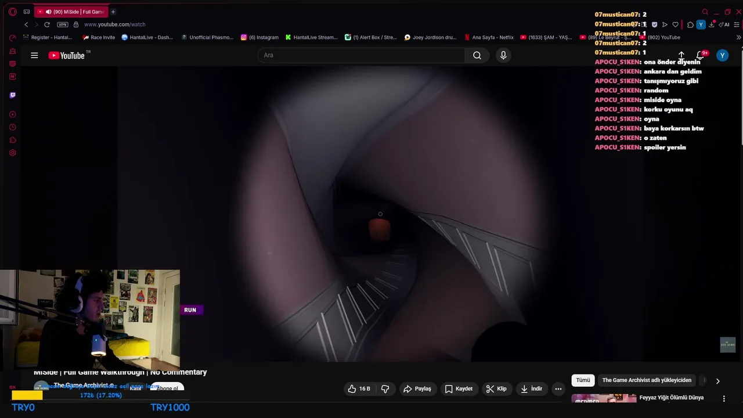Click the Ara search field
The image size is (743, 418).
[x=361, y=55]
